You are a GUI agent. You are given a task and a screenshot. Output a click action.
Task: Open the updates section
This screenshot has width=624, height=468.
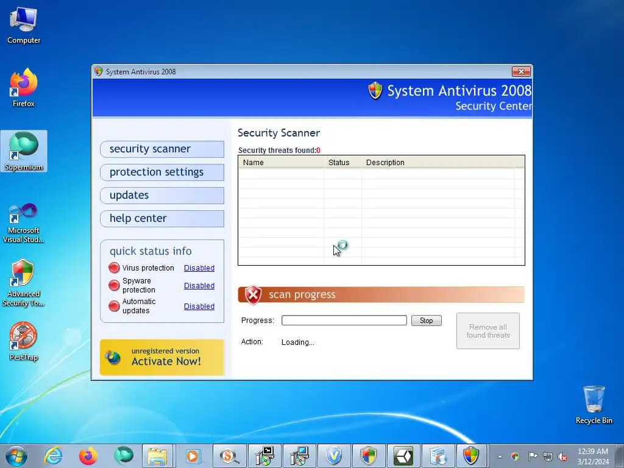click(162, 195)
